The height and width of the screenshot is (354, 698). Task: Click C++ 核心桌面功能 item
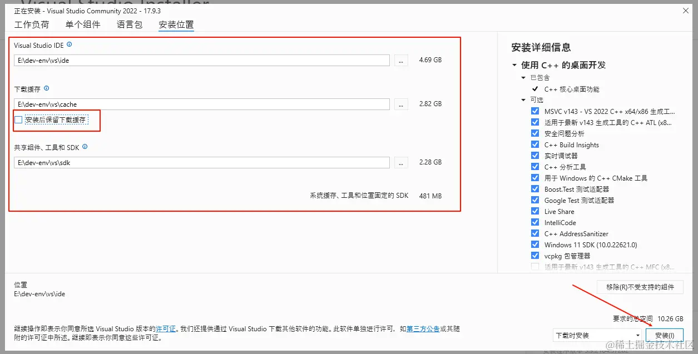pos(572,89)
